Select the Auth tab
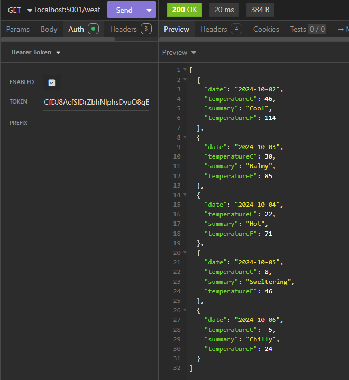The width and height of the screenshot is (349, 380). click(x=83, y=29)
